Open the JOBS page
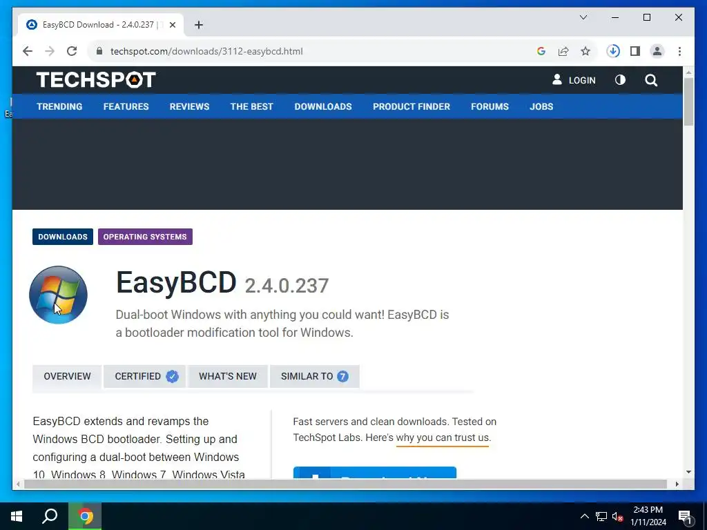 pyautogui.click(x=541, y=107)
